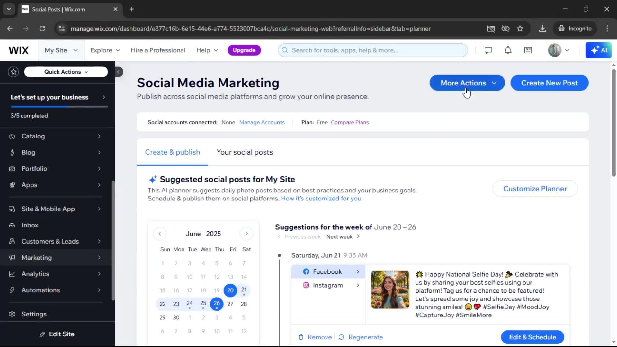The image size is (617, 347).
Task: Open the More Actions dropdown
Action: coord(467,83)
